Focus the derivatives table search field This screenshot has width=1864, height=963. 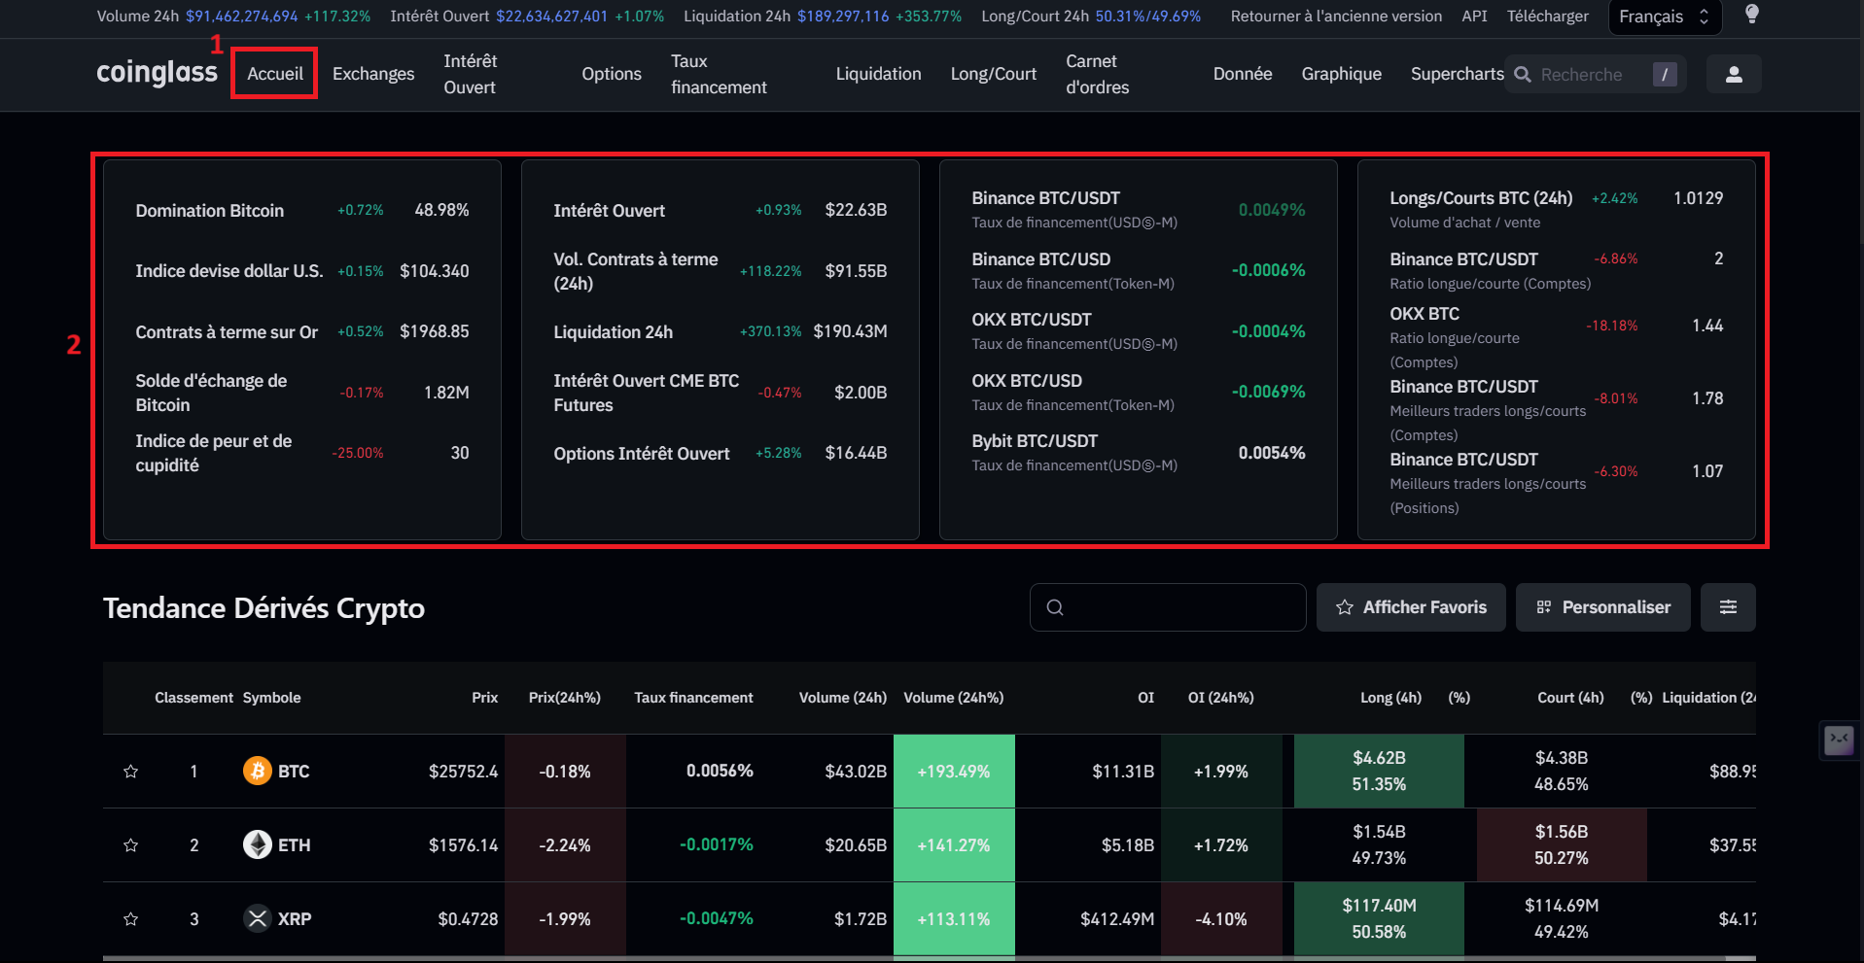coord(1168,607)
